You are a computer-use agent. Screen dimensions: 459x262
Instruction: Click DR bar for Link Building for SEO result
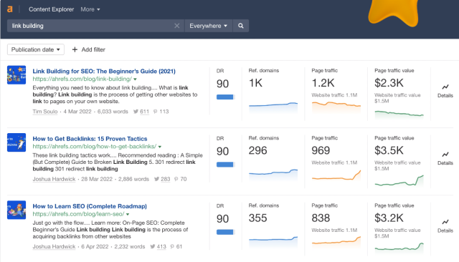pyautogui.click(x=225, y=97)
